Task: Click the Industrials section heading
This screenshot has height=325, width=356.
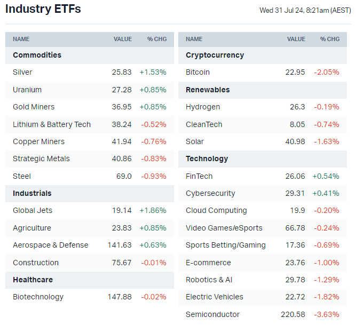Action: click(x=32, y=193)
